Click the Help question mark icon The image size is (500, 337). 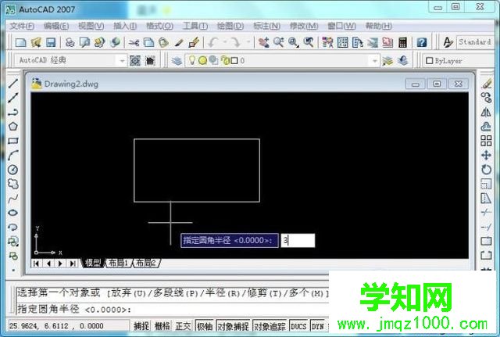422,42
